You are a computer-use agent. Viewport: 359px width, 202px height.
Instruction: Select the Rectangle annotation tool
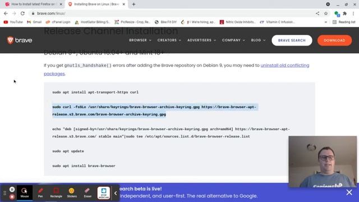[56, 193]
